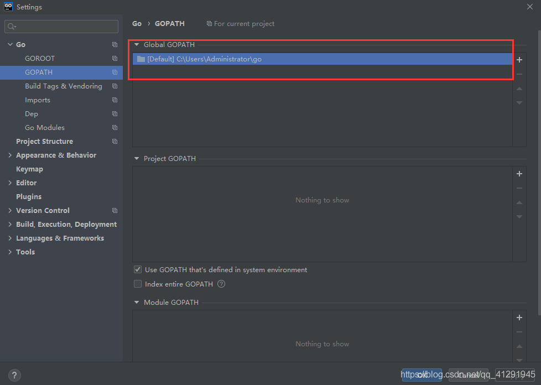541x385 pixels.
Task: Click the per-project icon beside GOPATH in the tree
Action: 115,72
